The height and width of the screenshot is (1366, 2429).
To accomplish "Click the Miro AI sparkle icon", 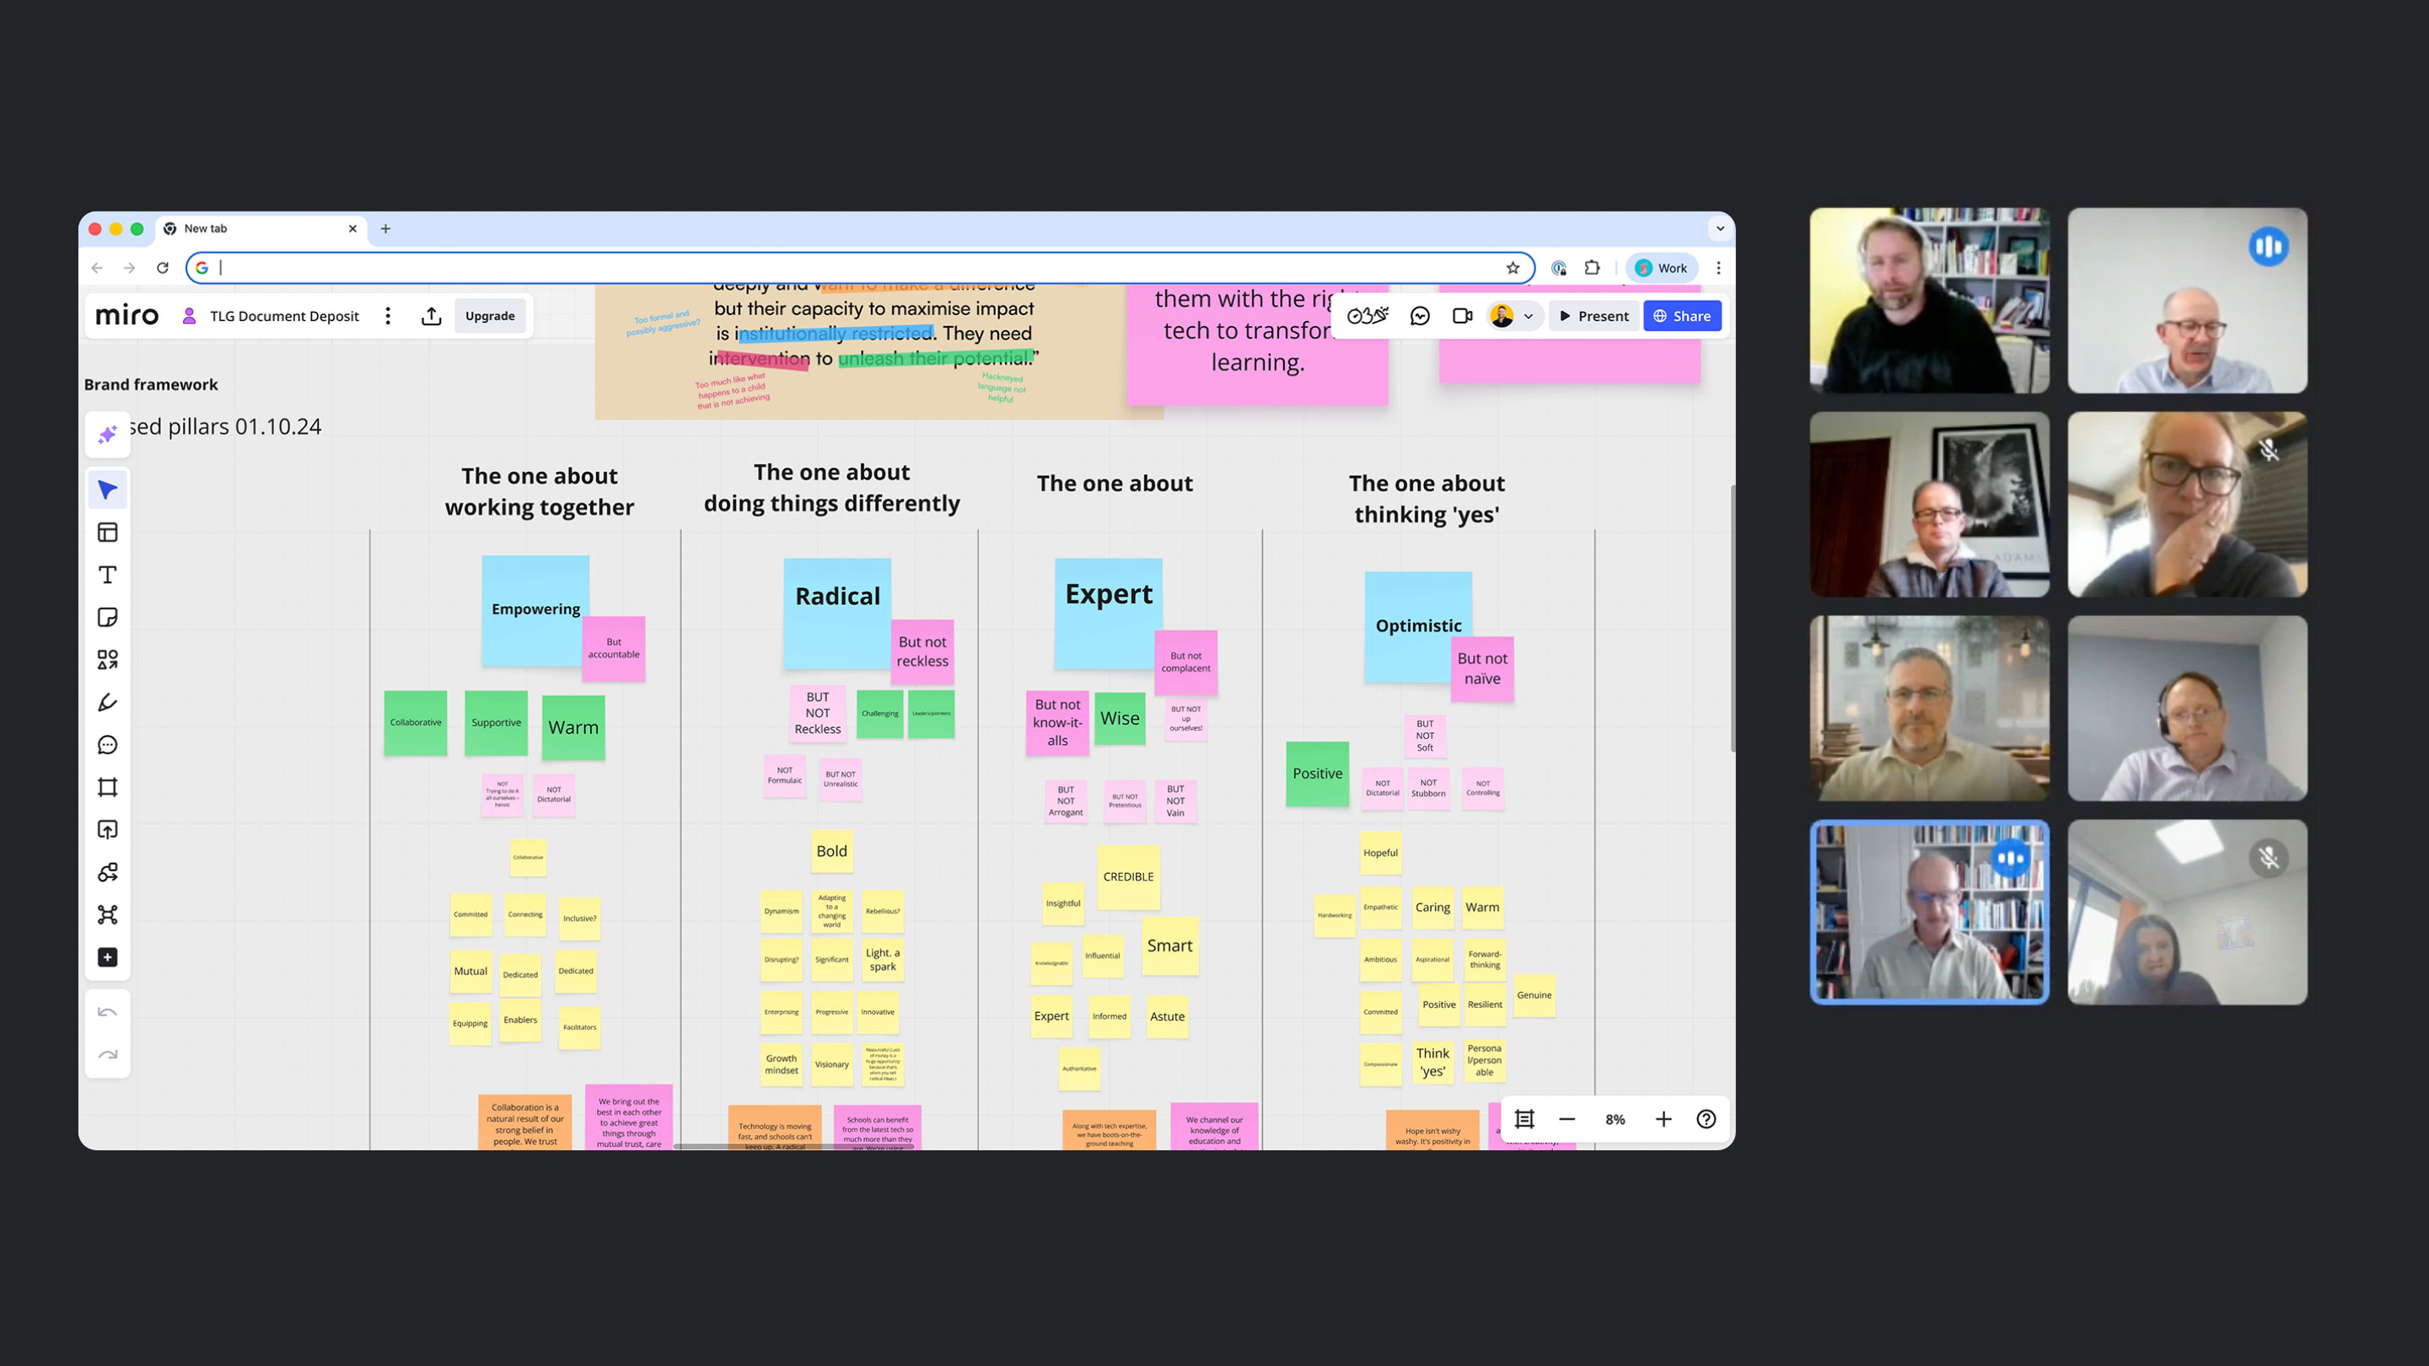I will click(x=107, y=435).
